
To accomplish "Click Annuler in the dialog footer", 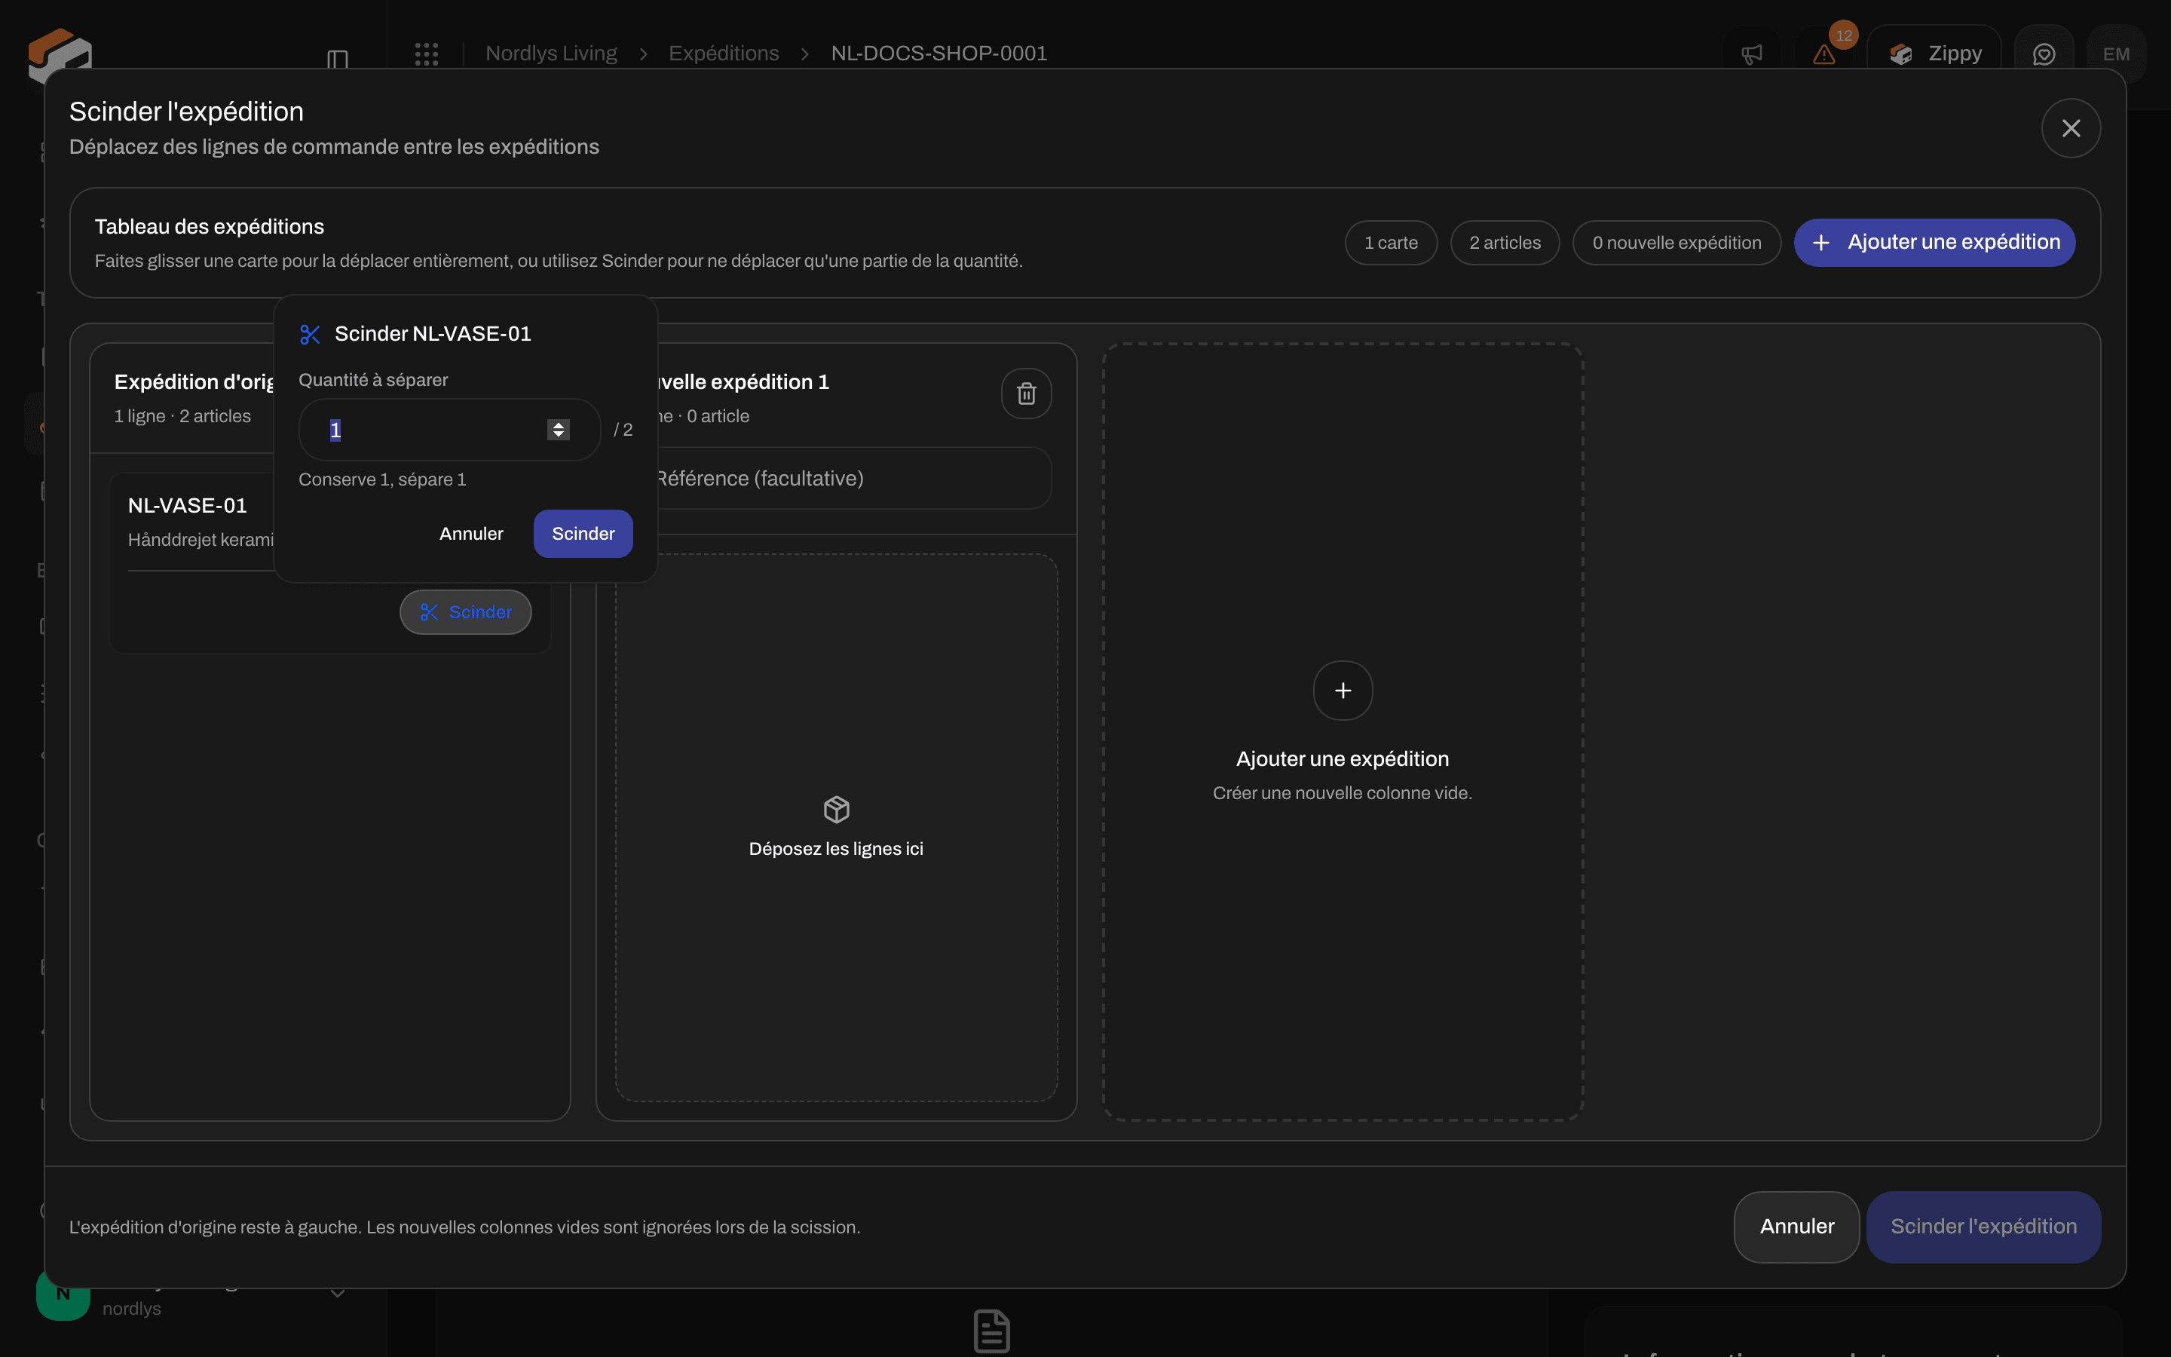I will 1796,1227.
